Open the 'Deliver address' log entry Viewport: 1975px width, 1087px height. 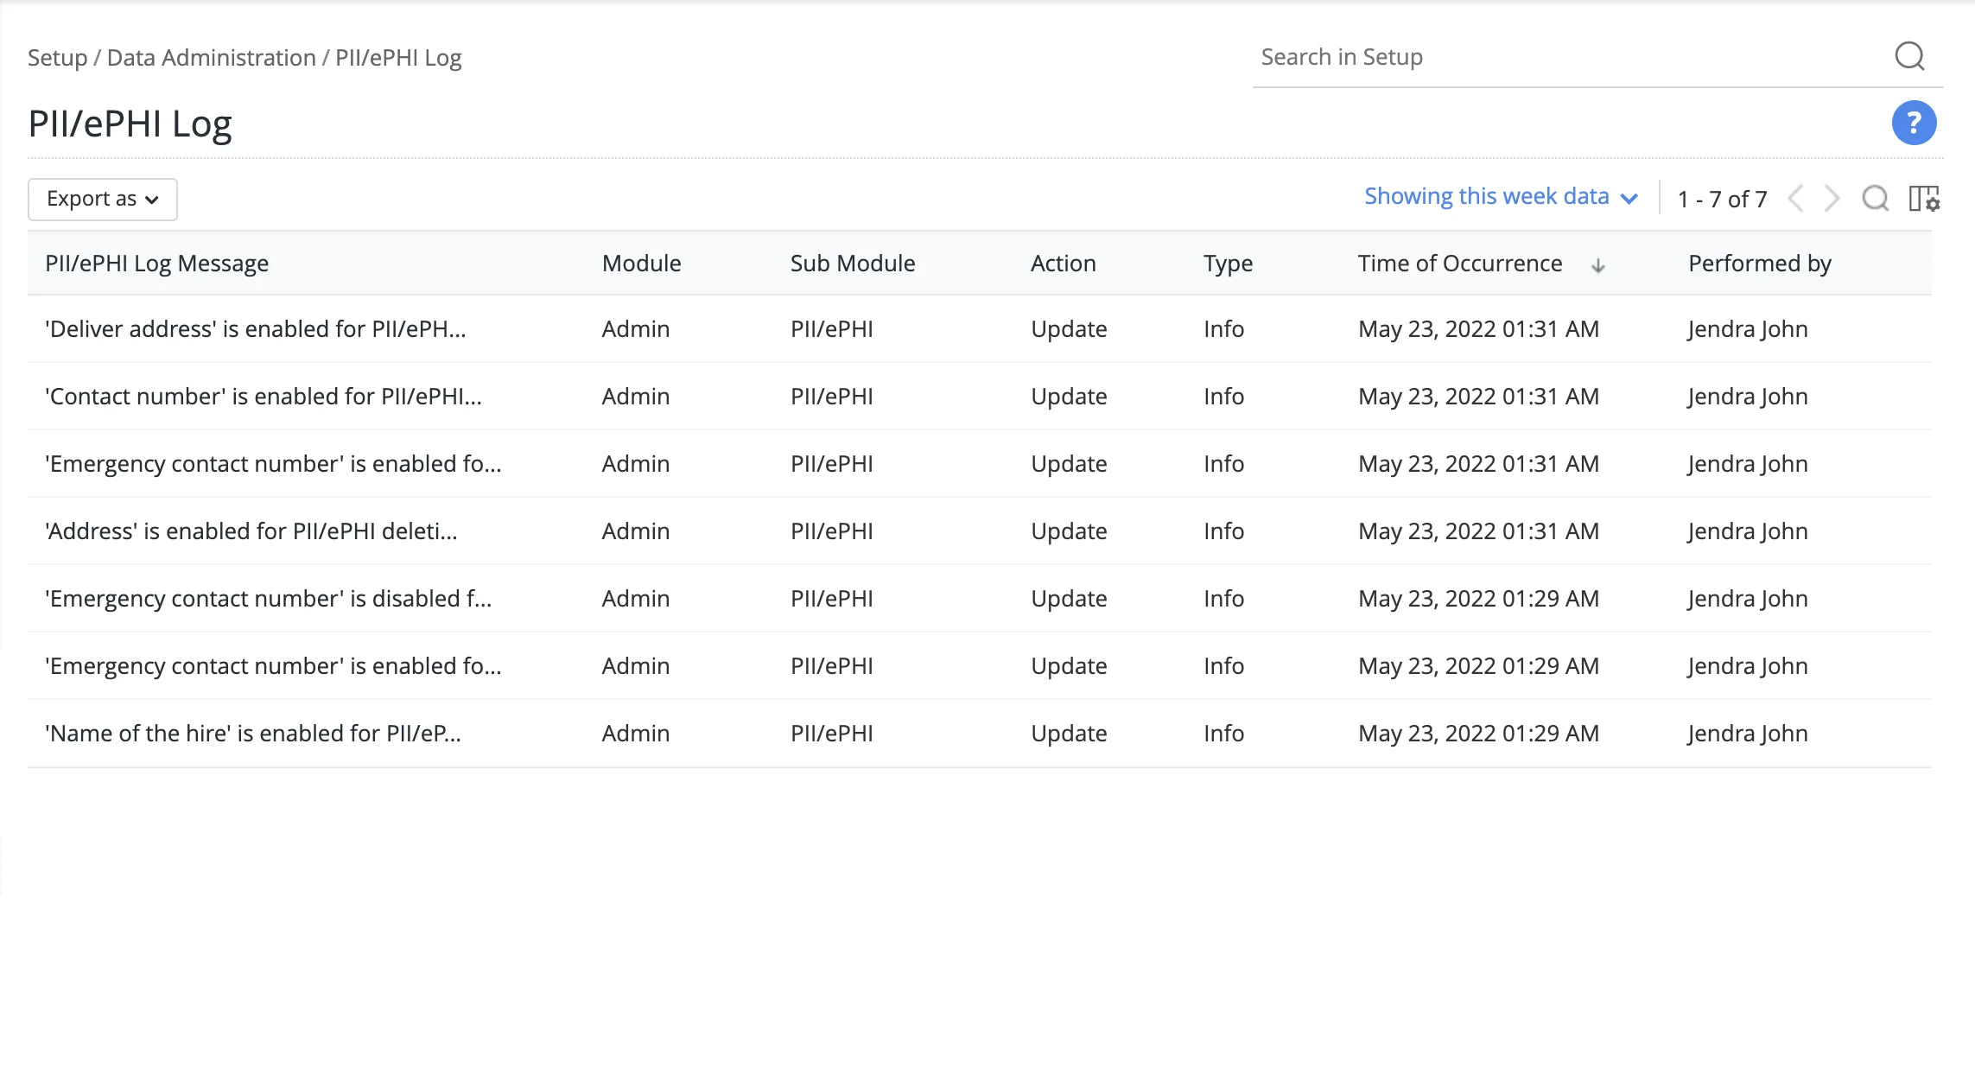pos(255,329)
